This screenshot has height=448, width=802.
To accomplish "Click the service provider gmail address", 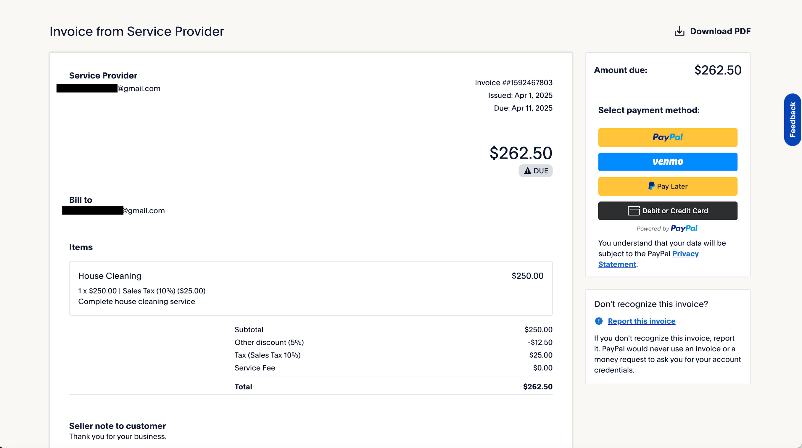I will tap(139, 88).
